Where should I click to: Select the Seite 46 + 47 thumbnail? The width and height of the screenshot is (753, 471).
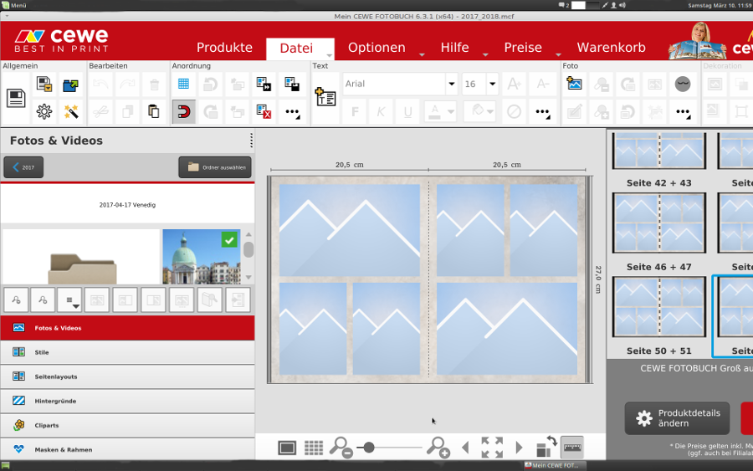point(659,223)
